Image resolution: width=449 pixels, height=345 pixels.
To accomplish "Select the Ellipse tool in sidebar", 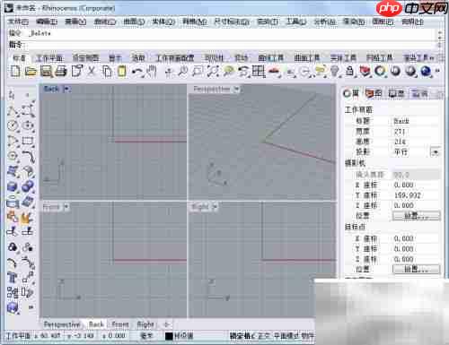I will [28, 125].
